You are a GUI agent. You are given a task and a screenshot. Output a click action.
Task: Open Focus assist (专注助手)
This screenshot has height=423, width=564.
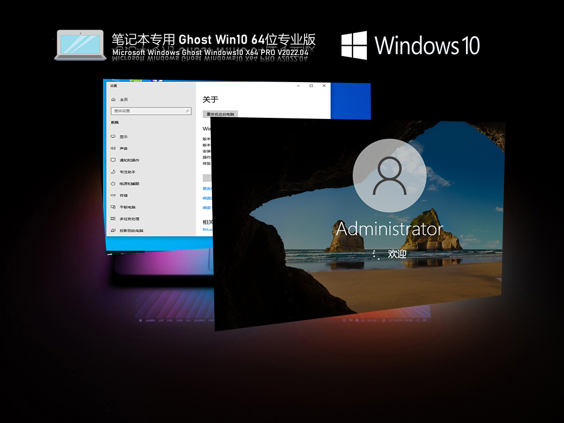tap(127, 172)
